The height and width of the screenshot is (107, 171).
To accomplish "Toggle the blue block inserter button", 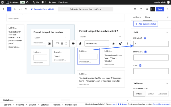I will 9,9.
